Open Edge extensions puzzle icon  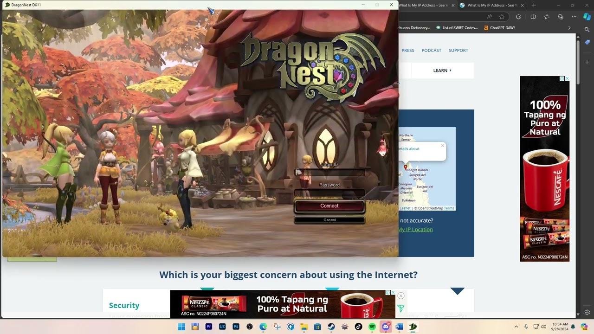pos(518,17)
